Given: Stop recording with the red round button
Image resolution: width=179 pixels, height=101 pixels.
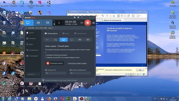Looking at the screenshot, I should 88,23.
